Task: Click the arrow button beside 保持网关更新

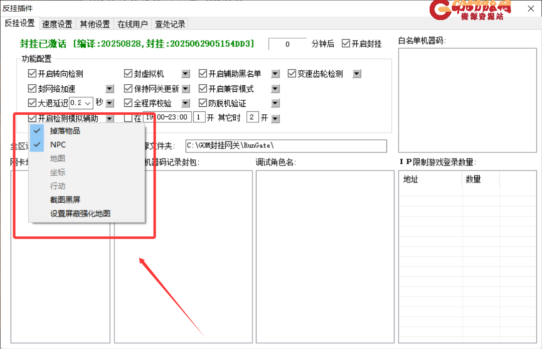Action: 186,89
